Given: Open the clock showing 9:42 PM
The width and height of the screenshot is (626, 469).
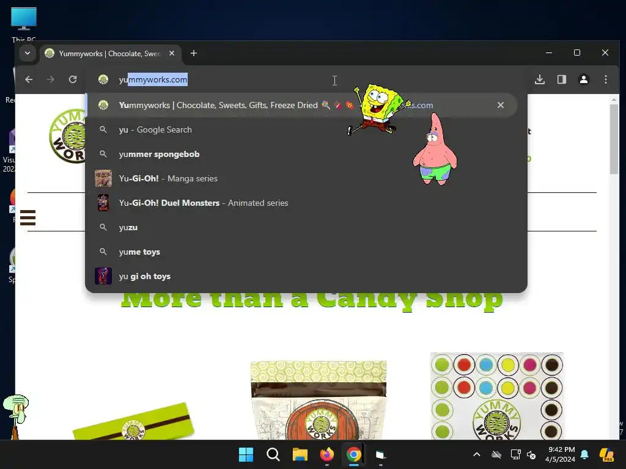Looking at the screenshot, I should 560,454.
